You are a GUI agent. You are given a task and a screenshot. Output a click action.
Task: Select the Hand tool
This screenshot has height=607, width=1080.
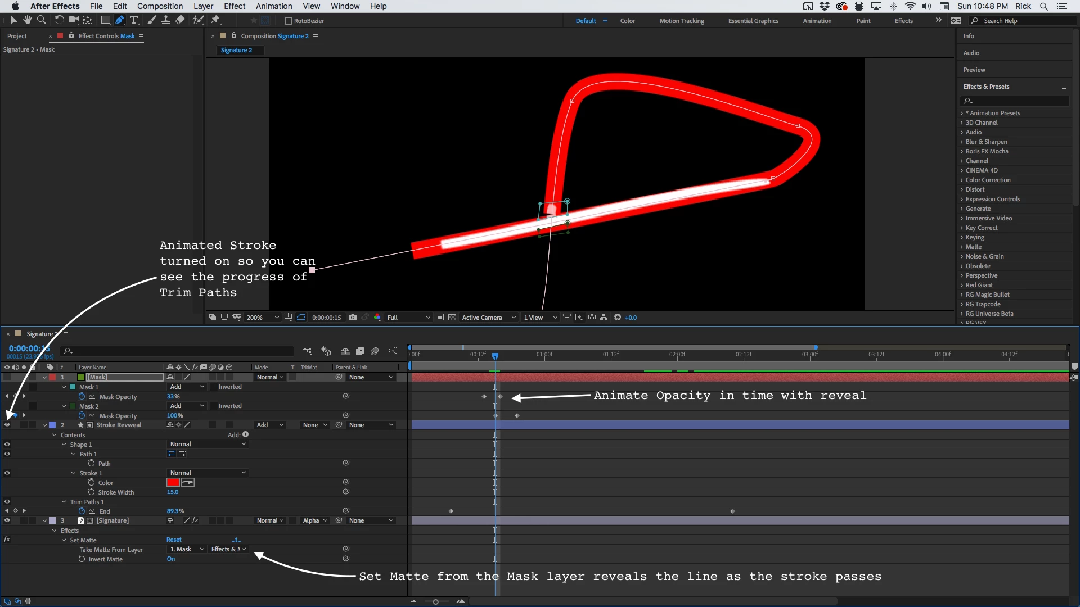click(x=27, y=20)
